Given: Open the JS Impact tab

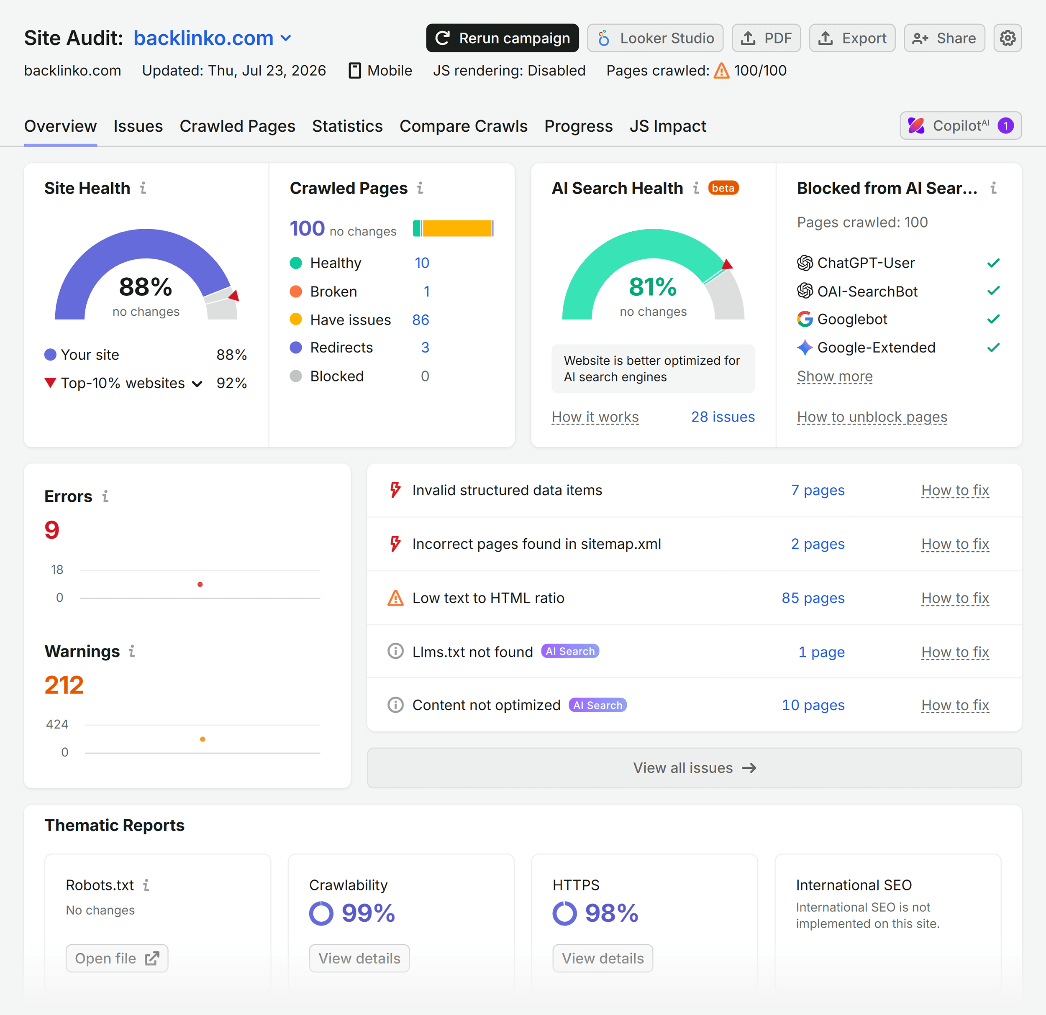Looking at the screenshot, I should click(x=668, y=126).
